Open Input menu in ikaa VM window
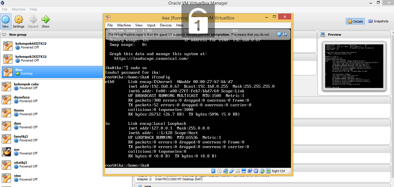394x187 pixels. tap(151, 25)
